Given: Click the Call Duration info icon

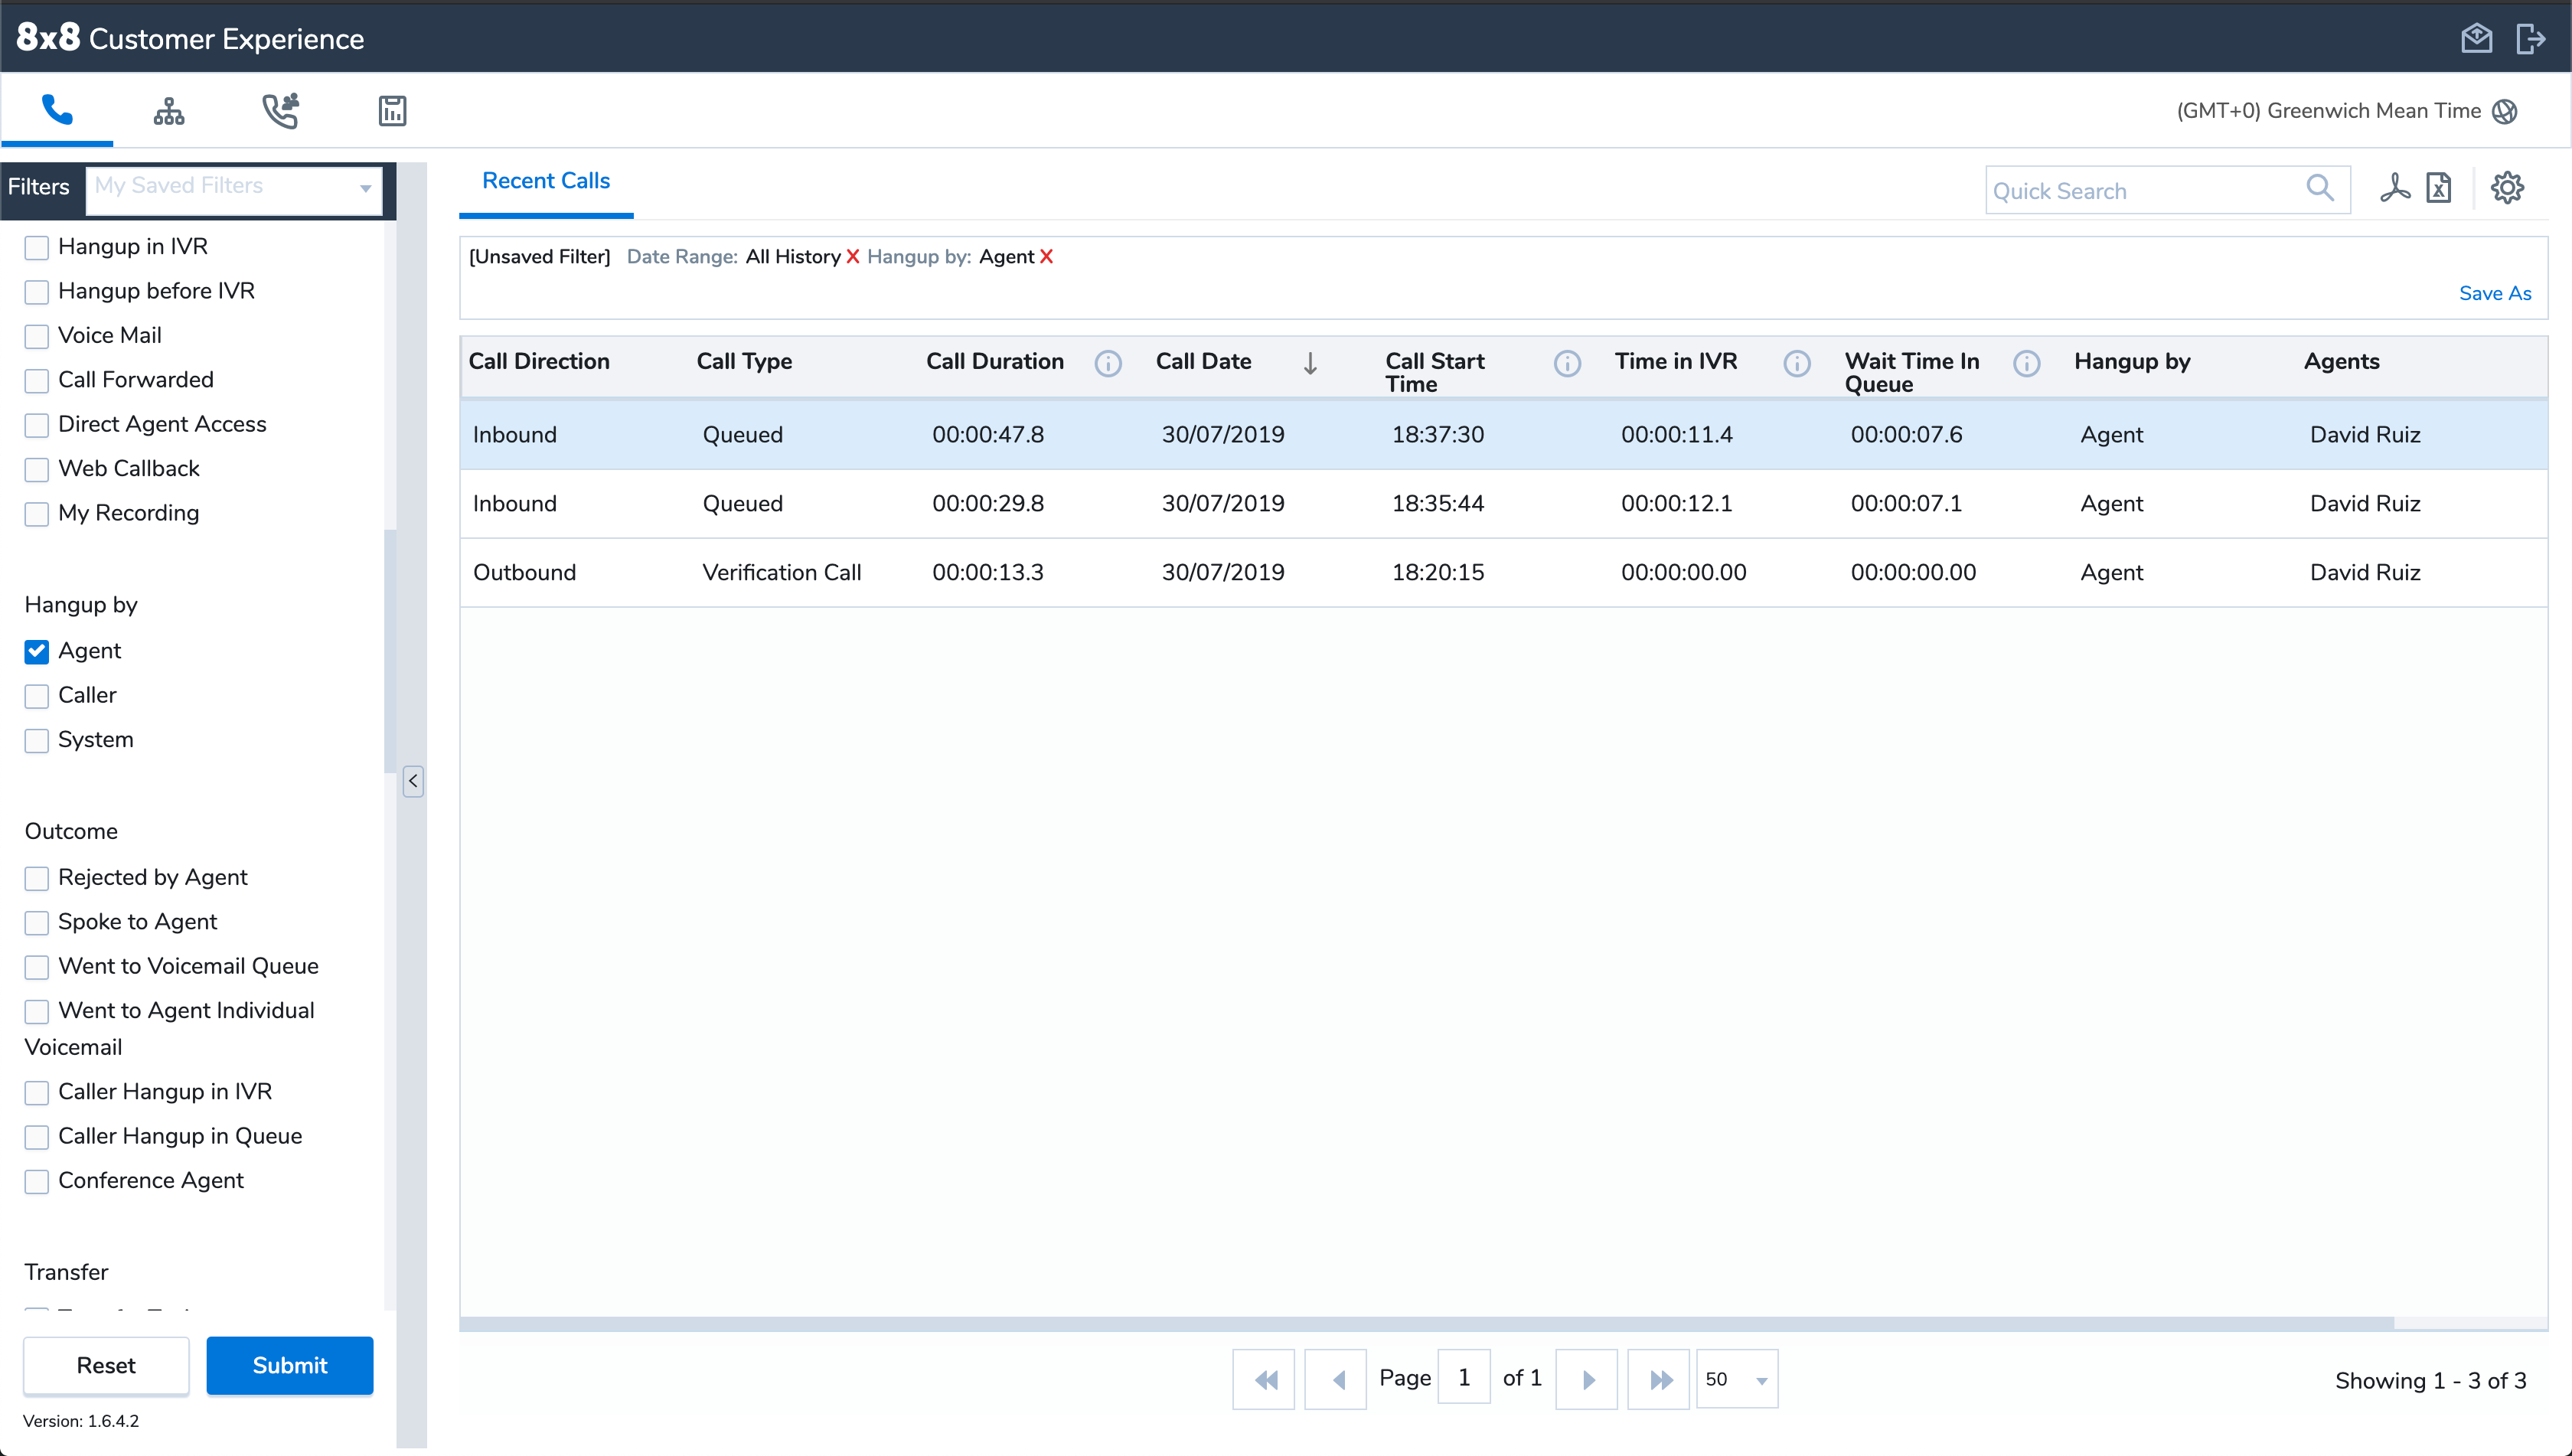Looking at the screenshot, I should pyautogui.click(x=1108, y=363).
